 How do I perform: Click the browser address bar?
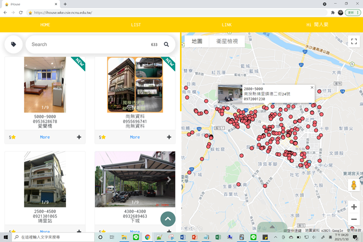(x=176, y=12)
